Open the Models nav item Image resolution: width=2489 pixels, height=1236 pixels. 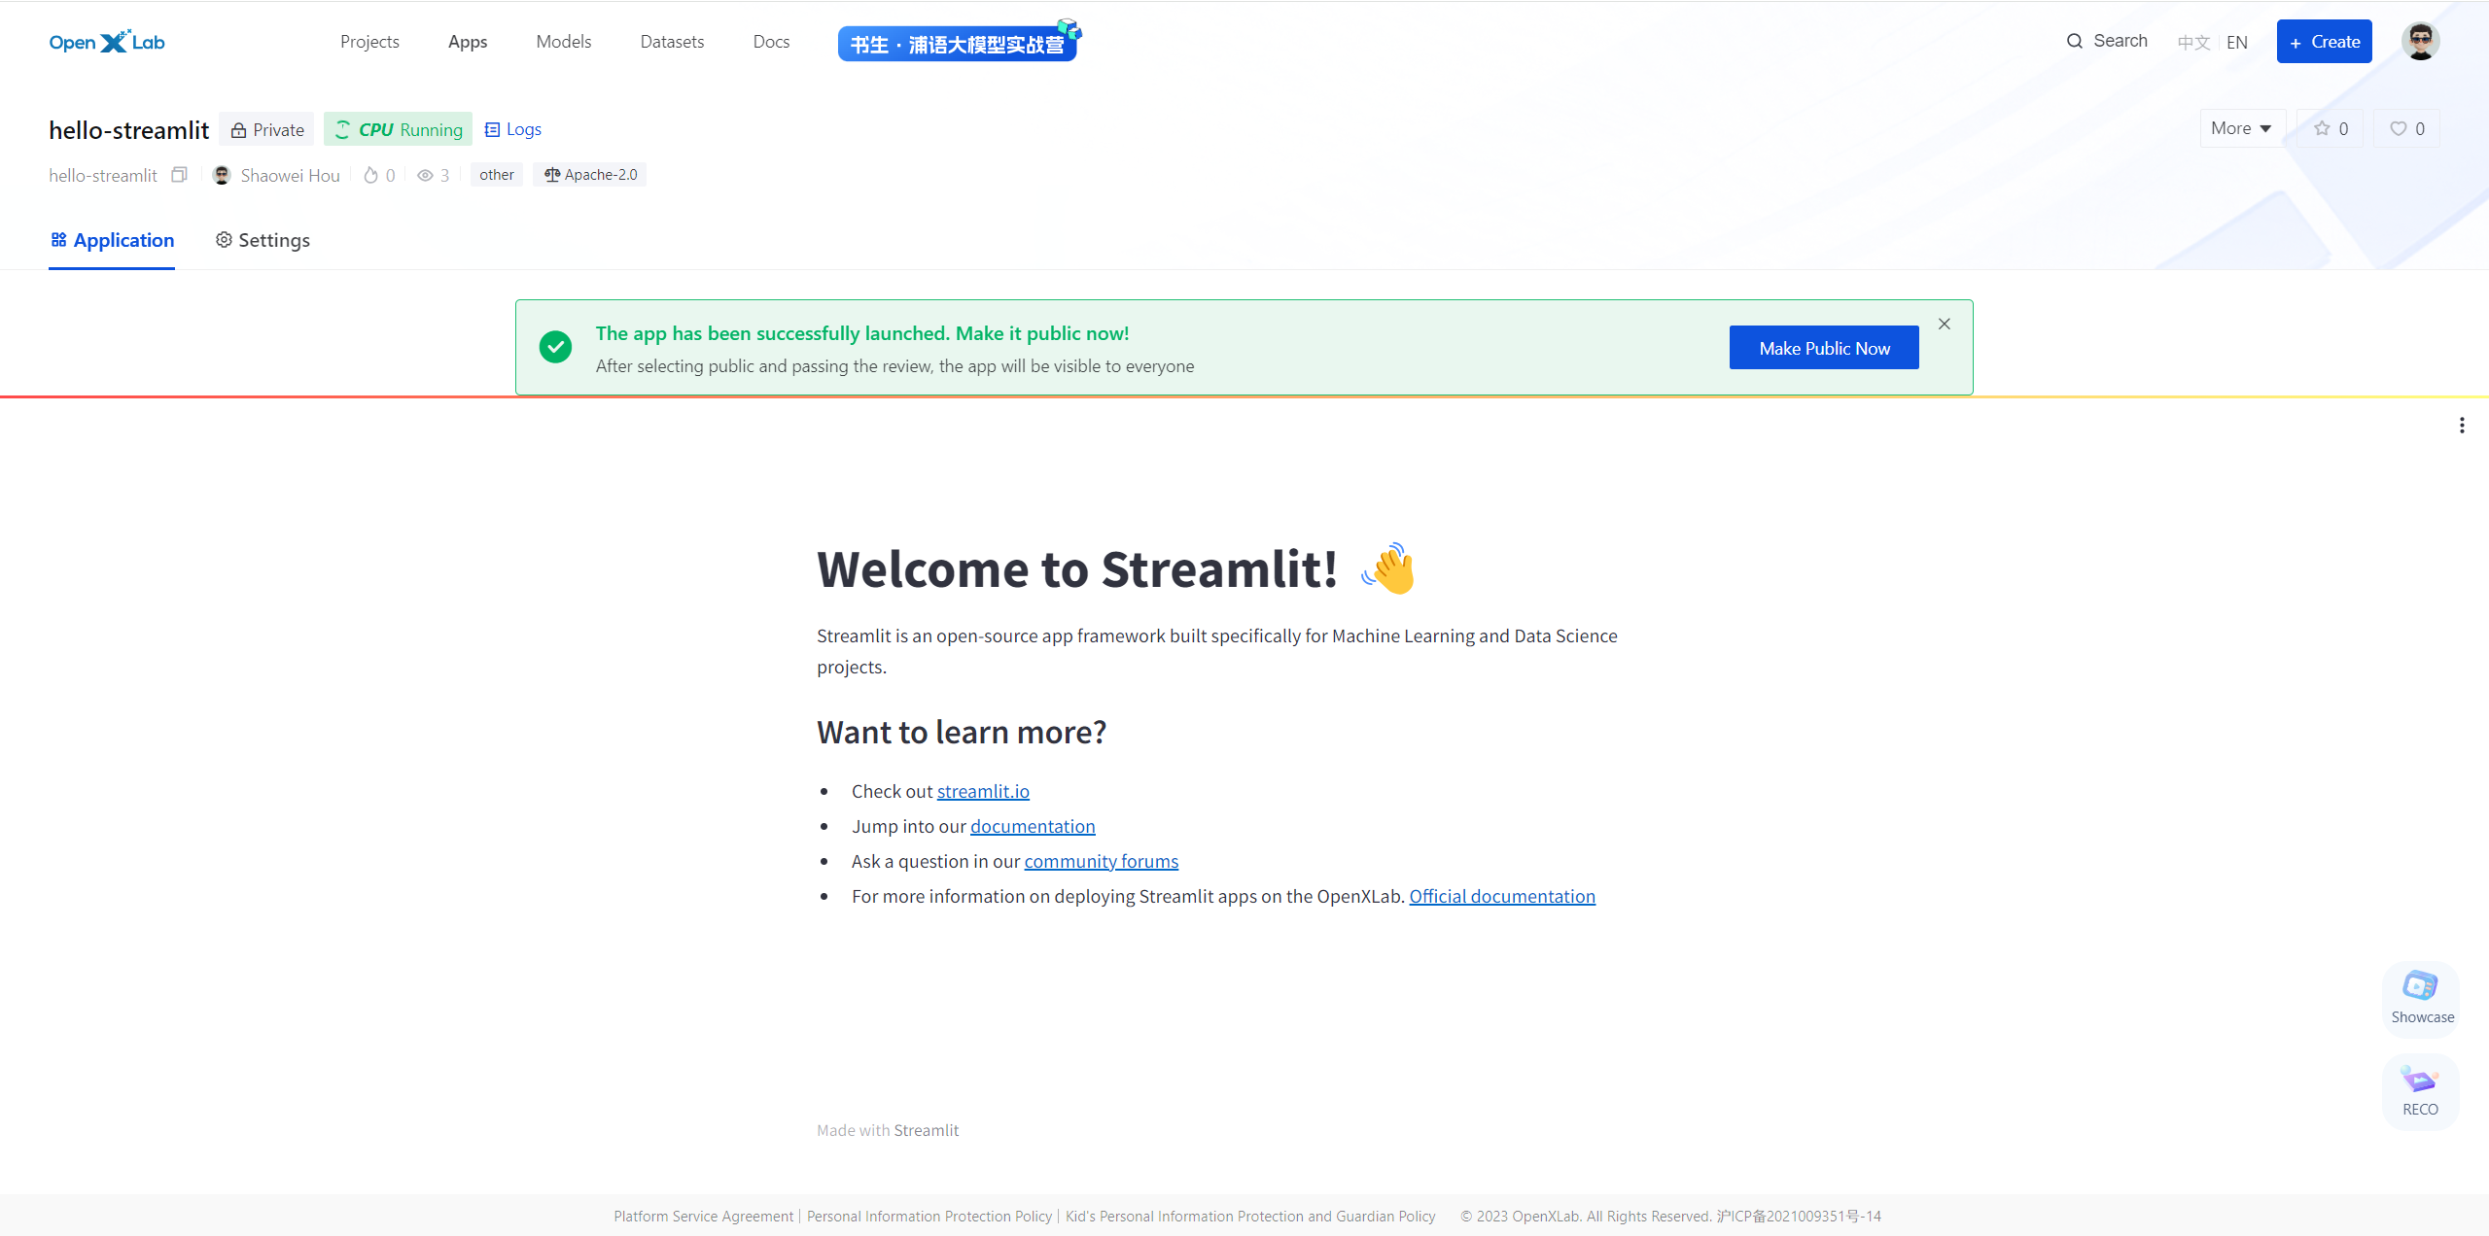[564, 42]
